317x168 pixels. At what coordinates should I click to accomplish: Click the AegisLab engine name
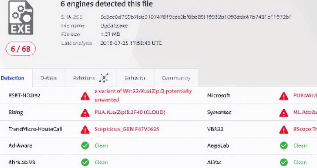(x=219, y=146)
